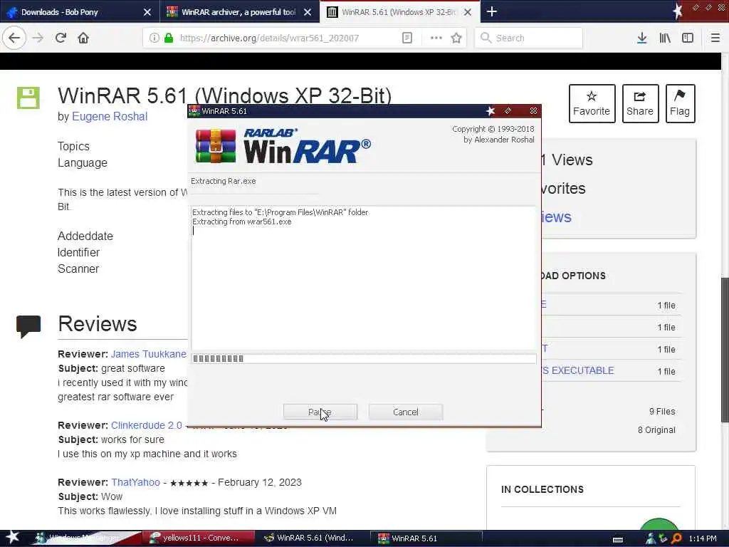Click WinRAR 5.61 dialog title bar icon
729x547 pixels.
click(x=194, y=110)
